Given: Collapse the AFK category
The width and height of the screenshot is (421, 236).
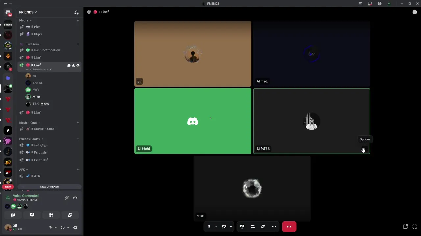Looking at the screenshot, I should [23, 170].
